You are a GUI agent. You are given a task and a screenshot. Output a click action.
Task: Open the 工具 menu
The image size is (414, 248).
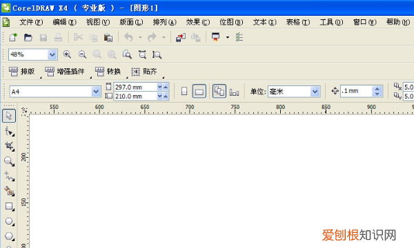click(331, 22)
